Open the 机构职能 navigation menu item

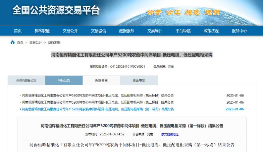point(42,31)
